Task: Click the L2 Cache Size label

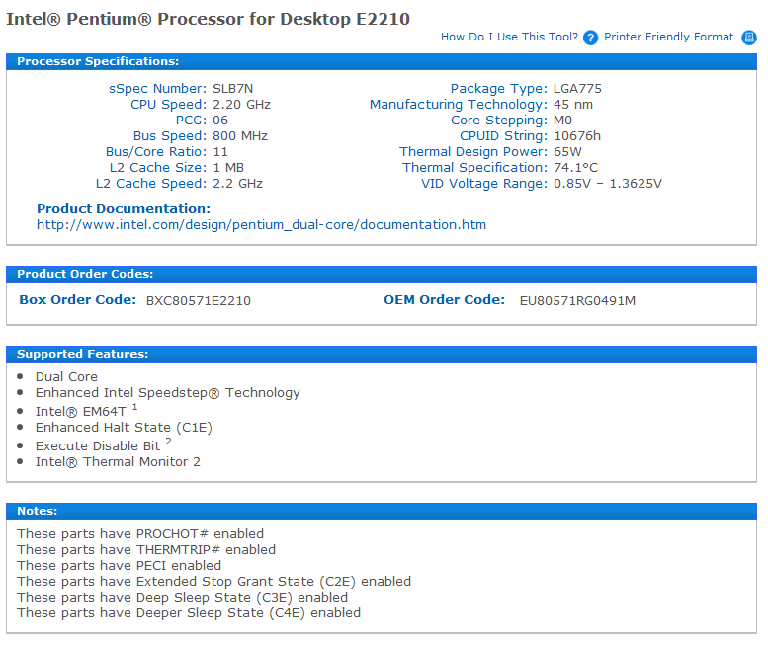Action: [x=158, y=168]
